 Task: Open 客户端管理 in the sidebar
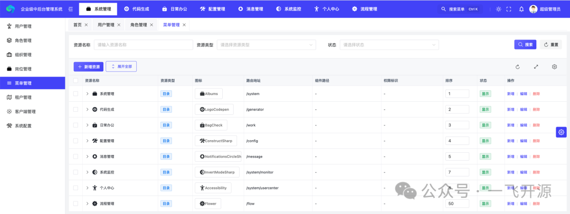(32, 111)
